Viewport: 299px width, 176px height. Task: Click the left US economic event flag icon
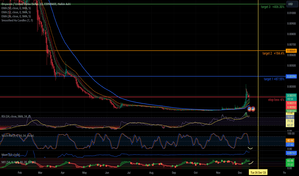(249, 109)
